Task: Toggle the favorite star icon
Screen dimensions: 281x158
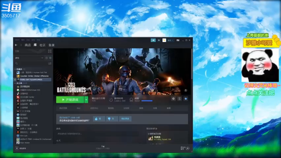Action: pos(186,99)
